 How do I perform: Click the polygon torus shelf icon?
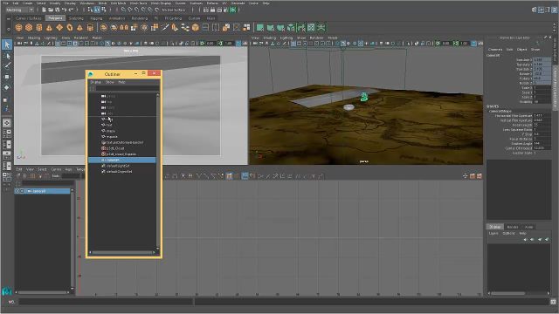pyautogui.click(x=70, y=27)
